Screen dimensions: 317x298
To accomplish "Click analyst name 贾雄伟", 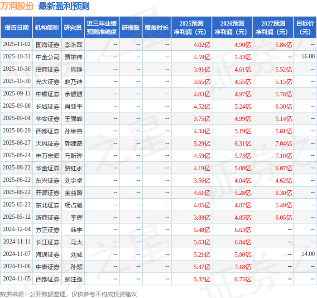I will pyautogui.click(x=73, y=57).
